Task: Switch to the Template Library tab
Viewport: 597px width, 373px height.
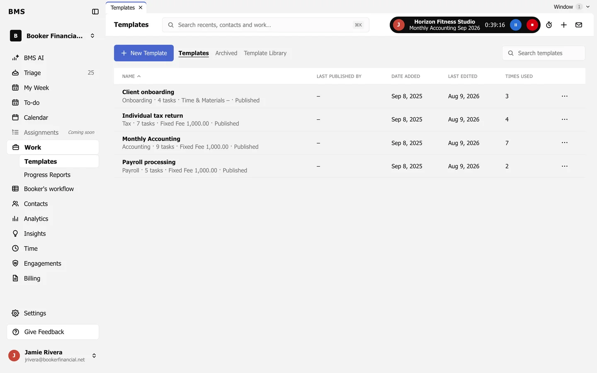Action: (265, 53)
